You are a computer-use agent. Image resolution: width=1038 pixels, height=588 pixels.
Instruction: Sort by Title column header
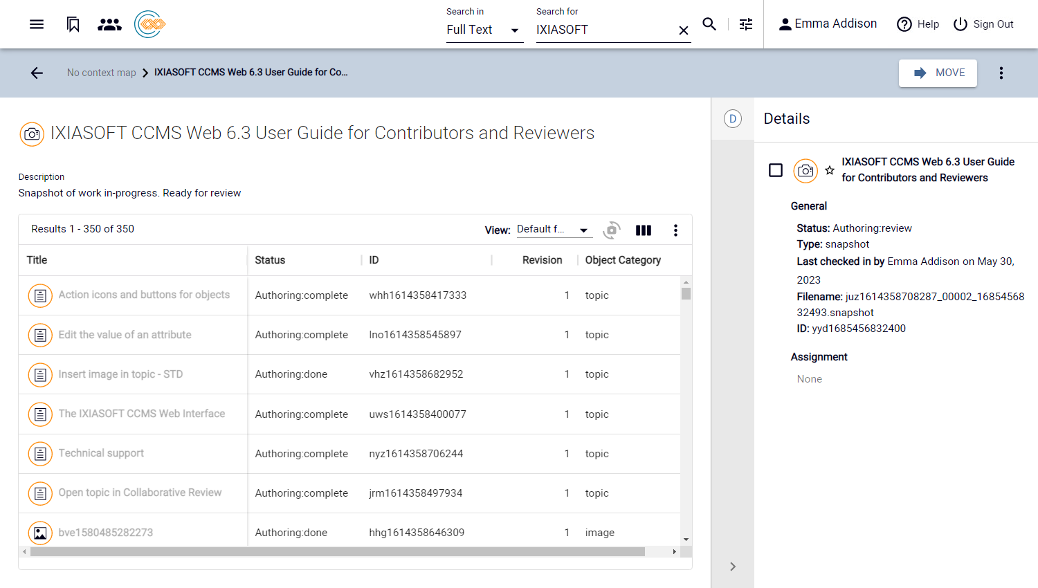pos(37,260)
